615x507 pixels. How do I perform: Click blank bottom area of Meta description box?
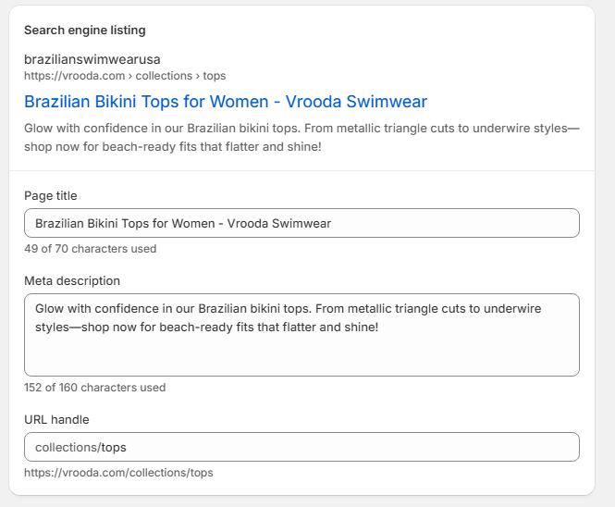[301, 359]
